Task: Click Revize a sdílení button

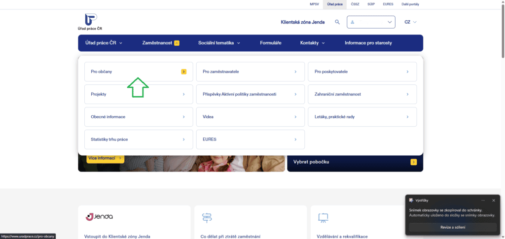Action: pos(453,227)
